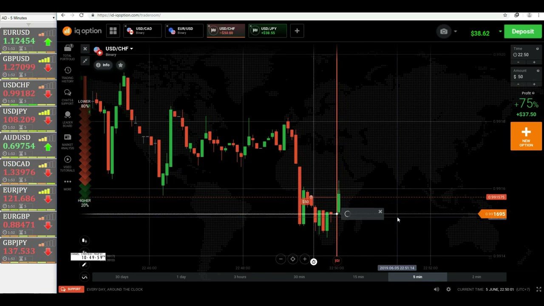Select the 15 min timeframe
The height and width of the screenshot is (306, 544).
[358, 277]
